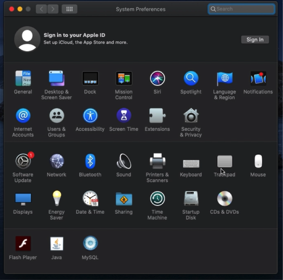The width and height of the screenshot is (283, 280).
Task: Open the Accessibility preferences
Action: [x=90, y=116]
